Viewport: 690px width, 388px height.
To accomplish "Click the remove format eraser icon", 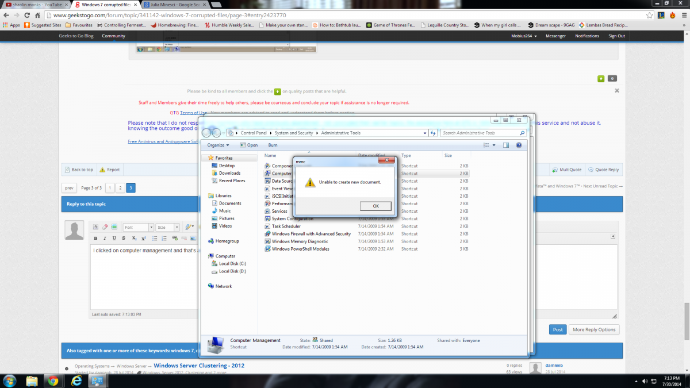I will click(x=105, y=227).
